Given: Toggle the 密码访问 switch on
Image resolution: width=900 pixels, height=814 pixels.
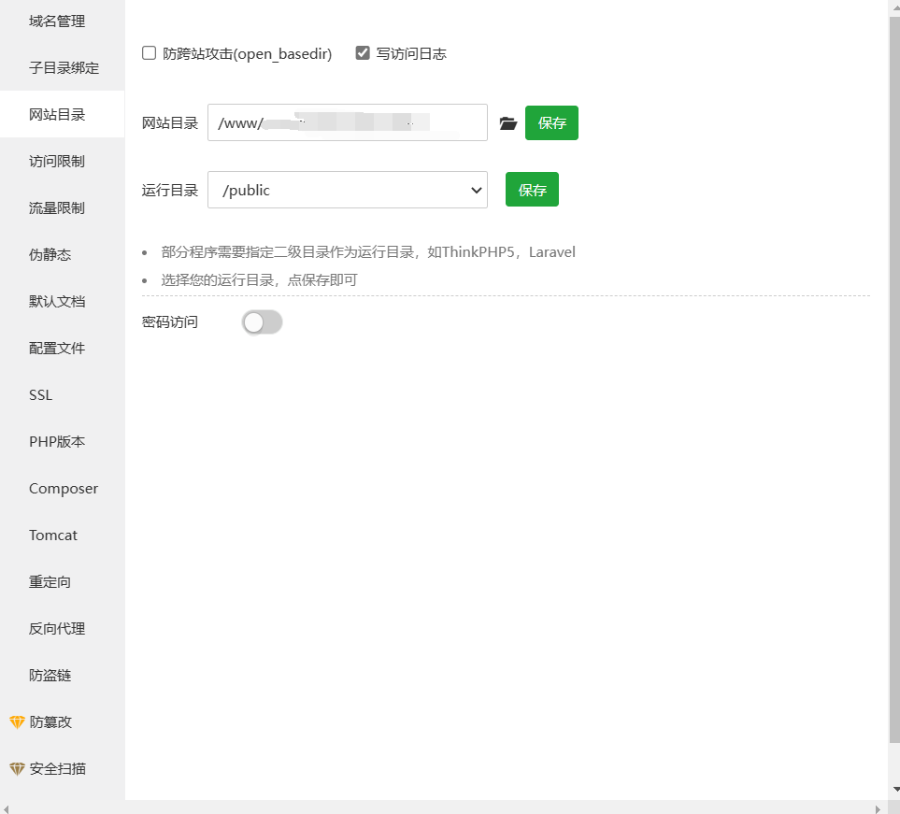Looking at the screenshot, I should [x=262, y=322].
